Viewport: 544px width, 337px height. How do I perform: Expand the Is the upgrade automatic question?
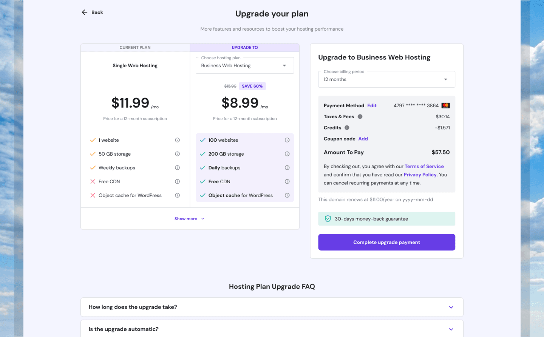[272, 329]
